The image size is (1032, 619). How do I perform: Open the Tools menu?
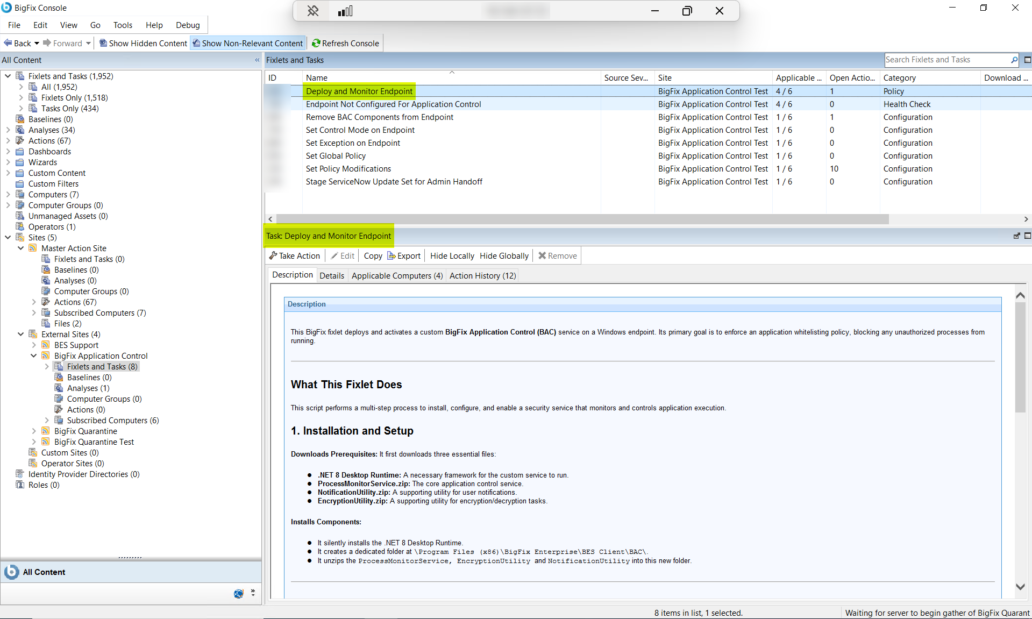click(x=123, y=25)
